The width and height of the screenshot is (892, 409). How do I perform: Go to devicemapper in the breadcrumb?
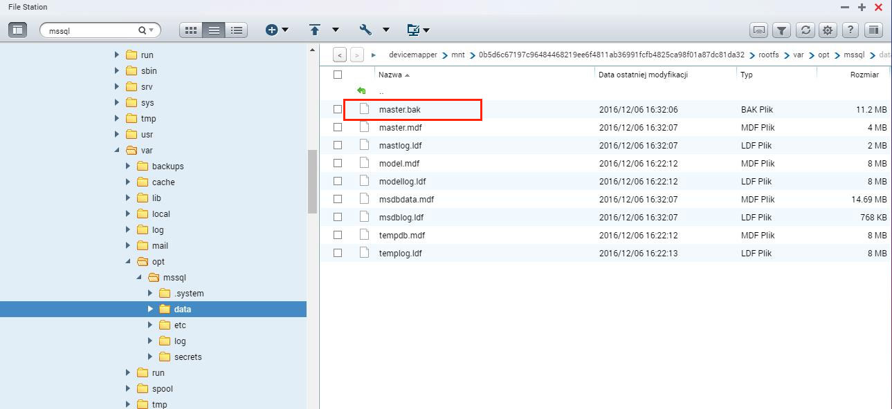click(x=413, y=55)
